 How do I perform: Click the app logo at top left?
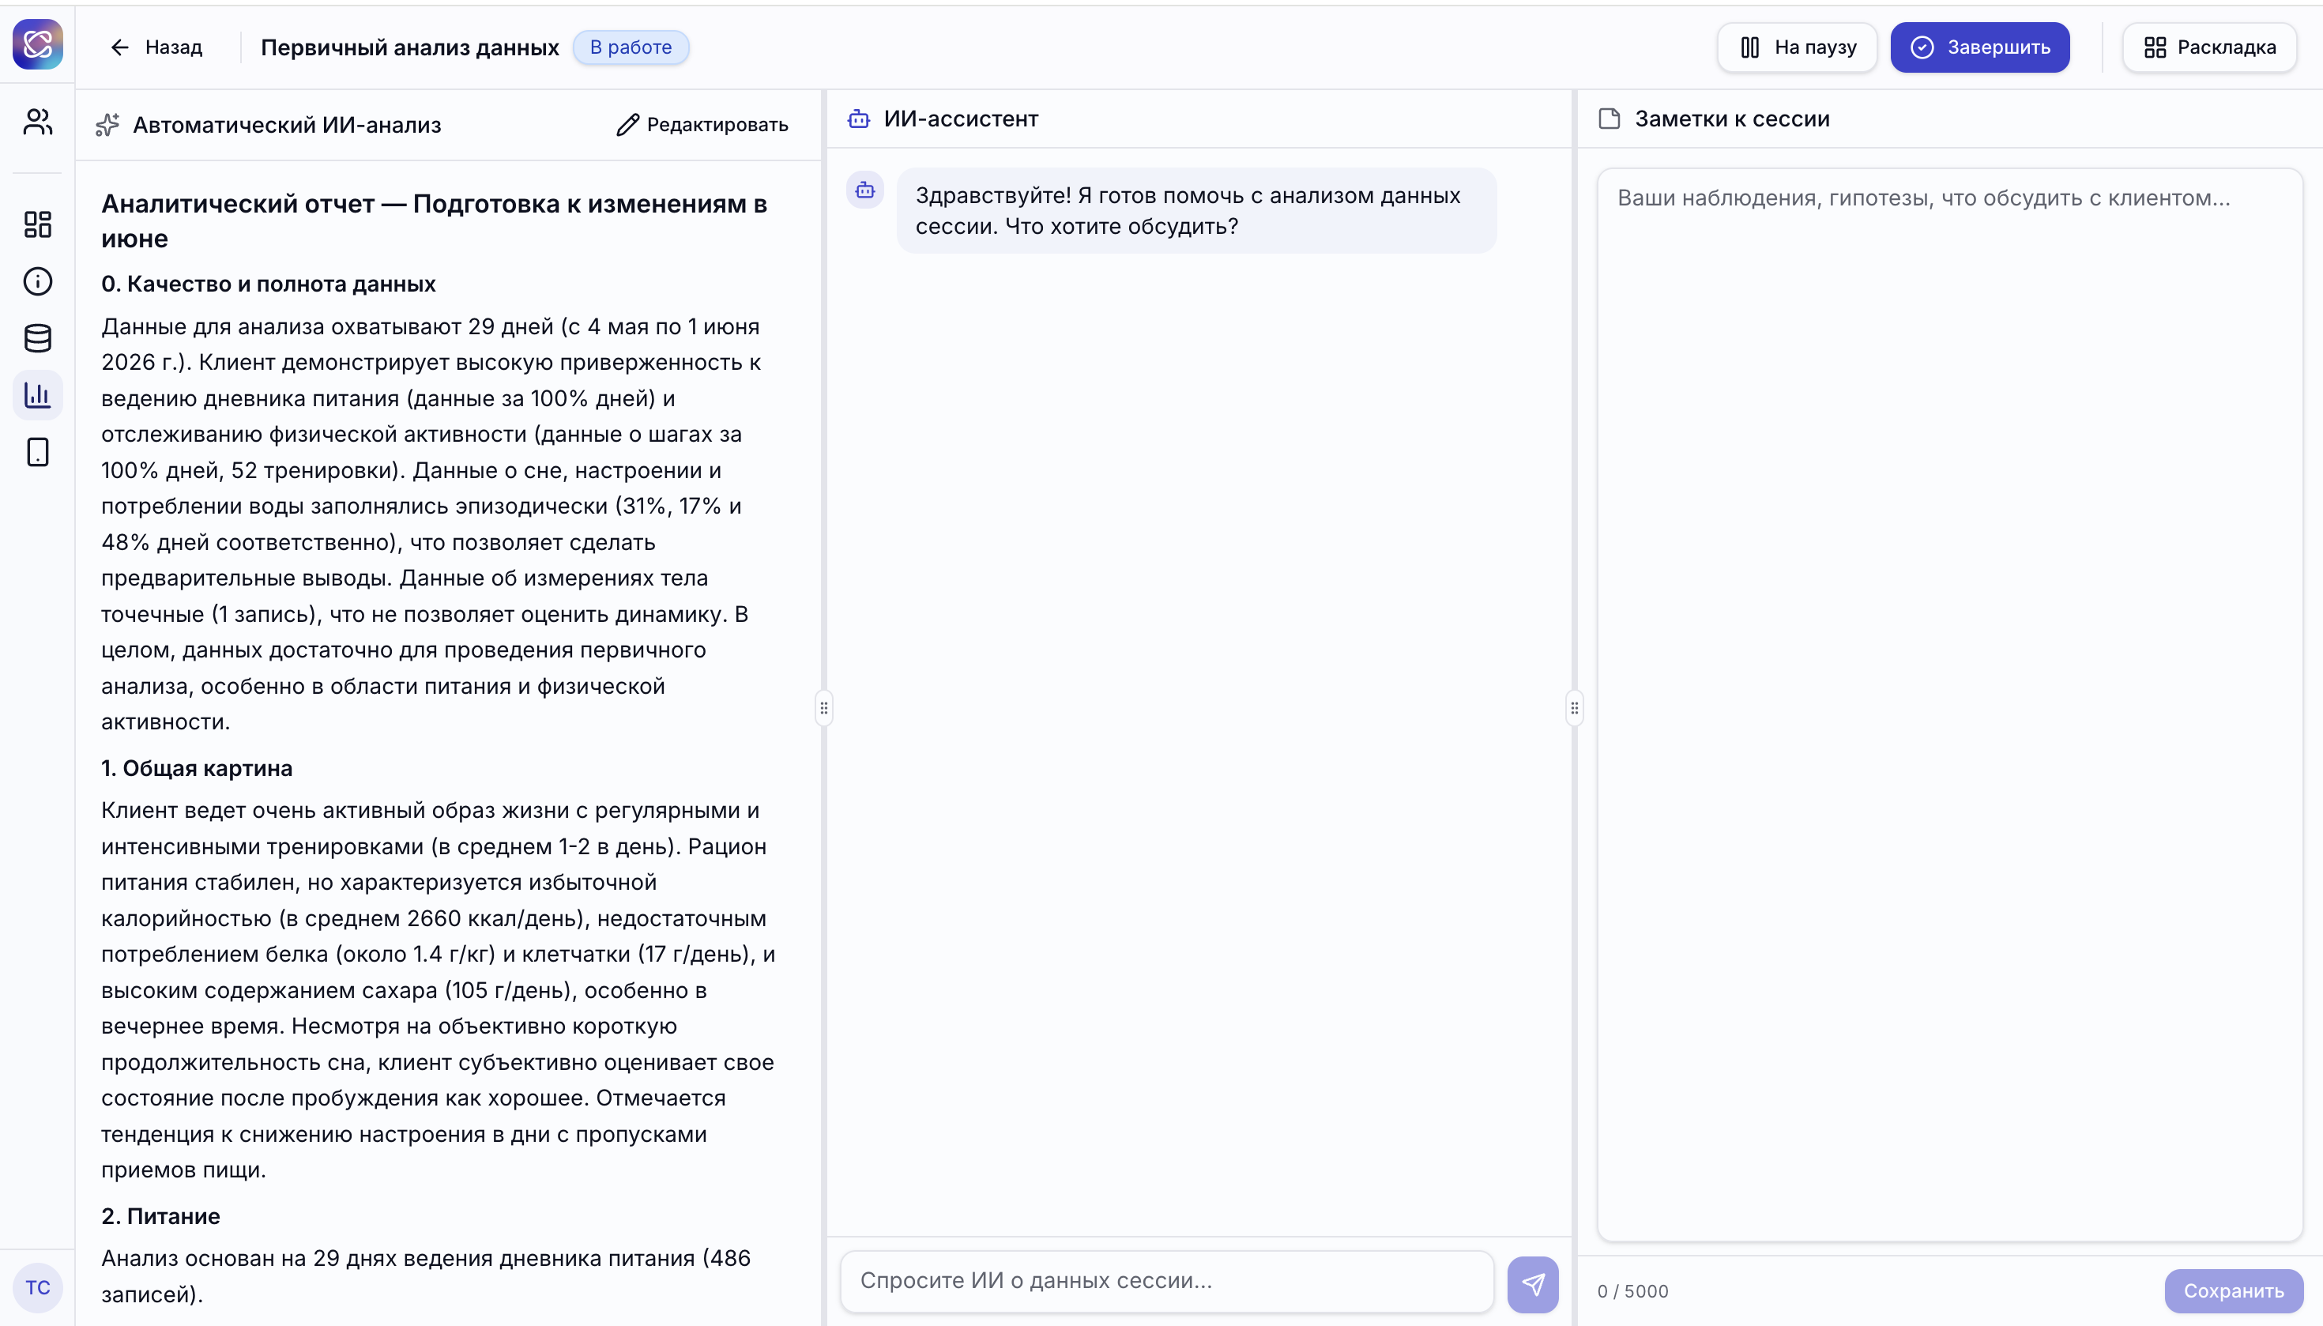(37, 43)
